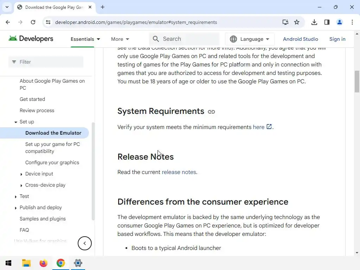Image resolution: width=360 pixels, height=270 pixels.
Task: Expand the Device input section
Action: pyautogui.click(x=21, y=174)
